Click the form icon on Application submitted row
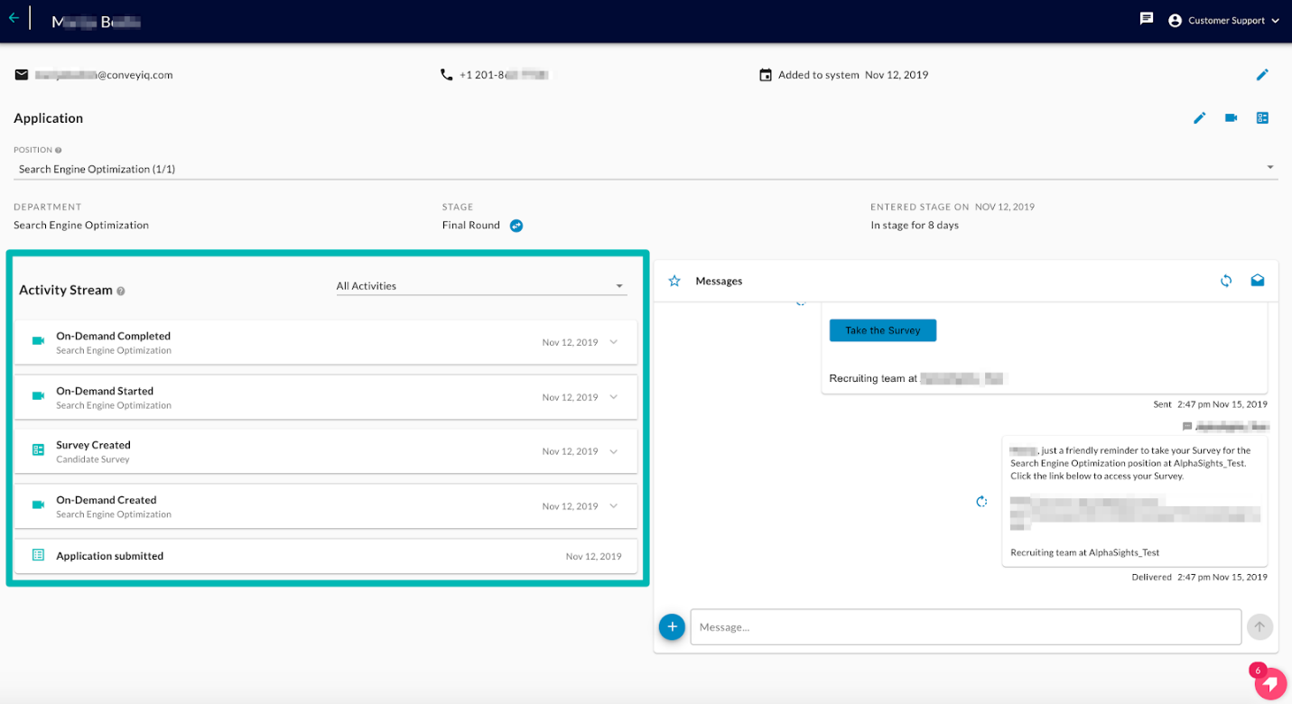The width and height of the screenshot is (1292, 704). [38, 555]
